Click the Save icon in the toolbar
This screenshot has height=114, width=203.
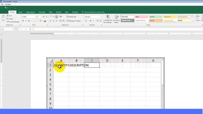[2, 8]
